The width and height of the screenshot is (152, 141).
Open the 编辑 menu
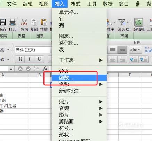pos(28,4)
